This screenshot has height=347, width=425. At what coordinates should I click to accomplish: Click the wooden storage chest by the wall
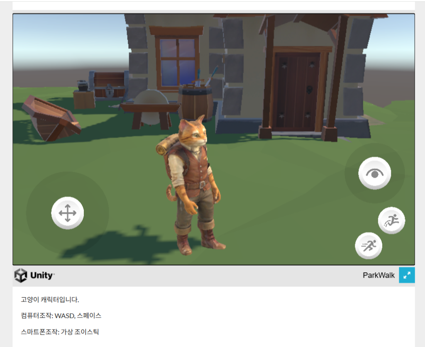110,85
